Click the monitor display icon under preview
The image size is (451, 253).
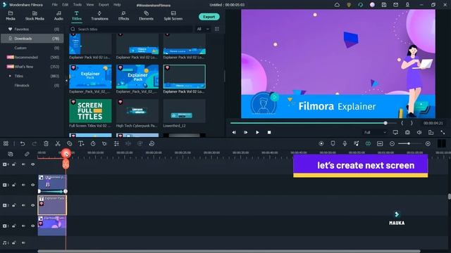[395, 132]
